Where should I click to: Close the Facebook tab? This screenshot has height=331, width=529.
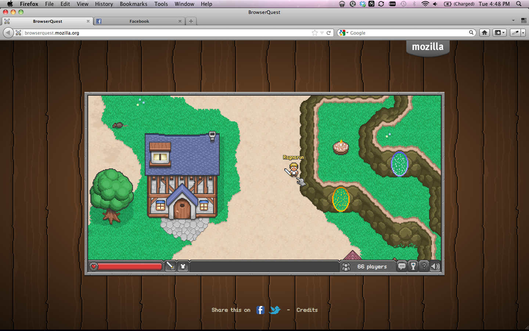[180, 21]
